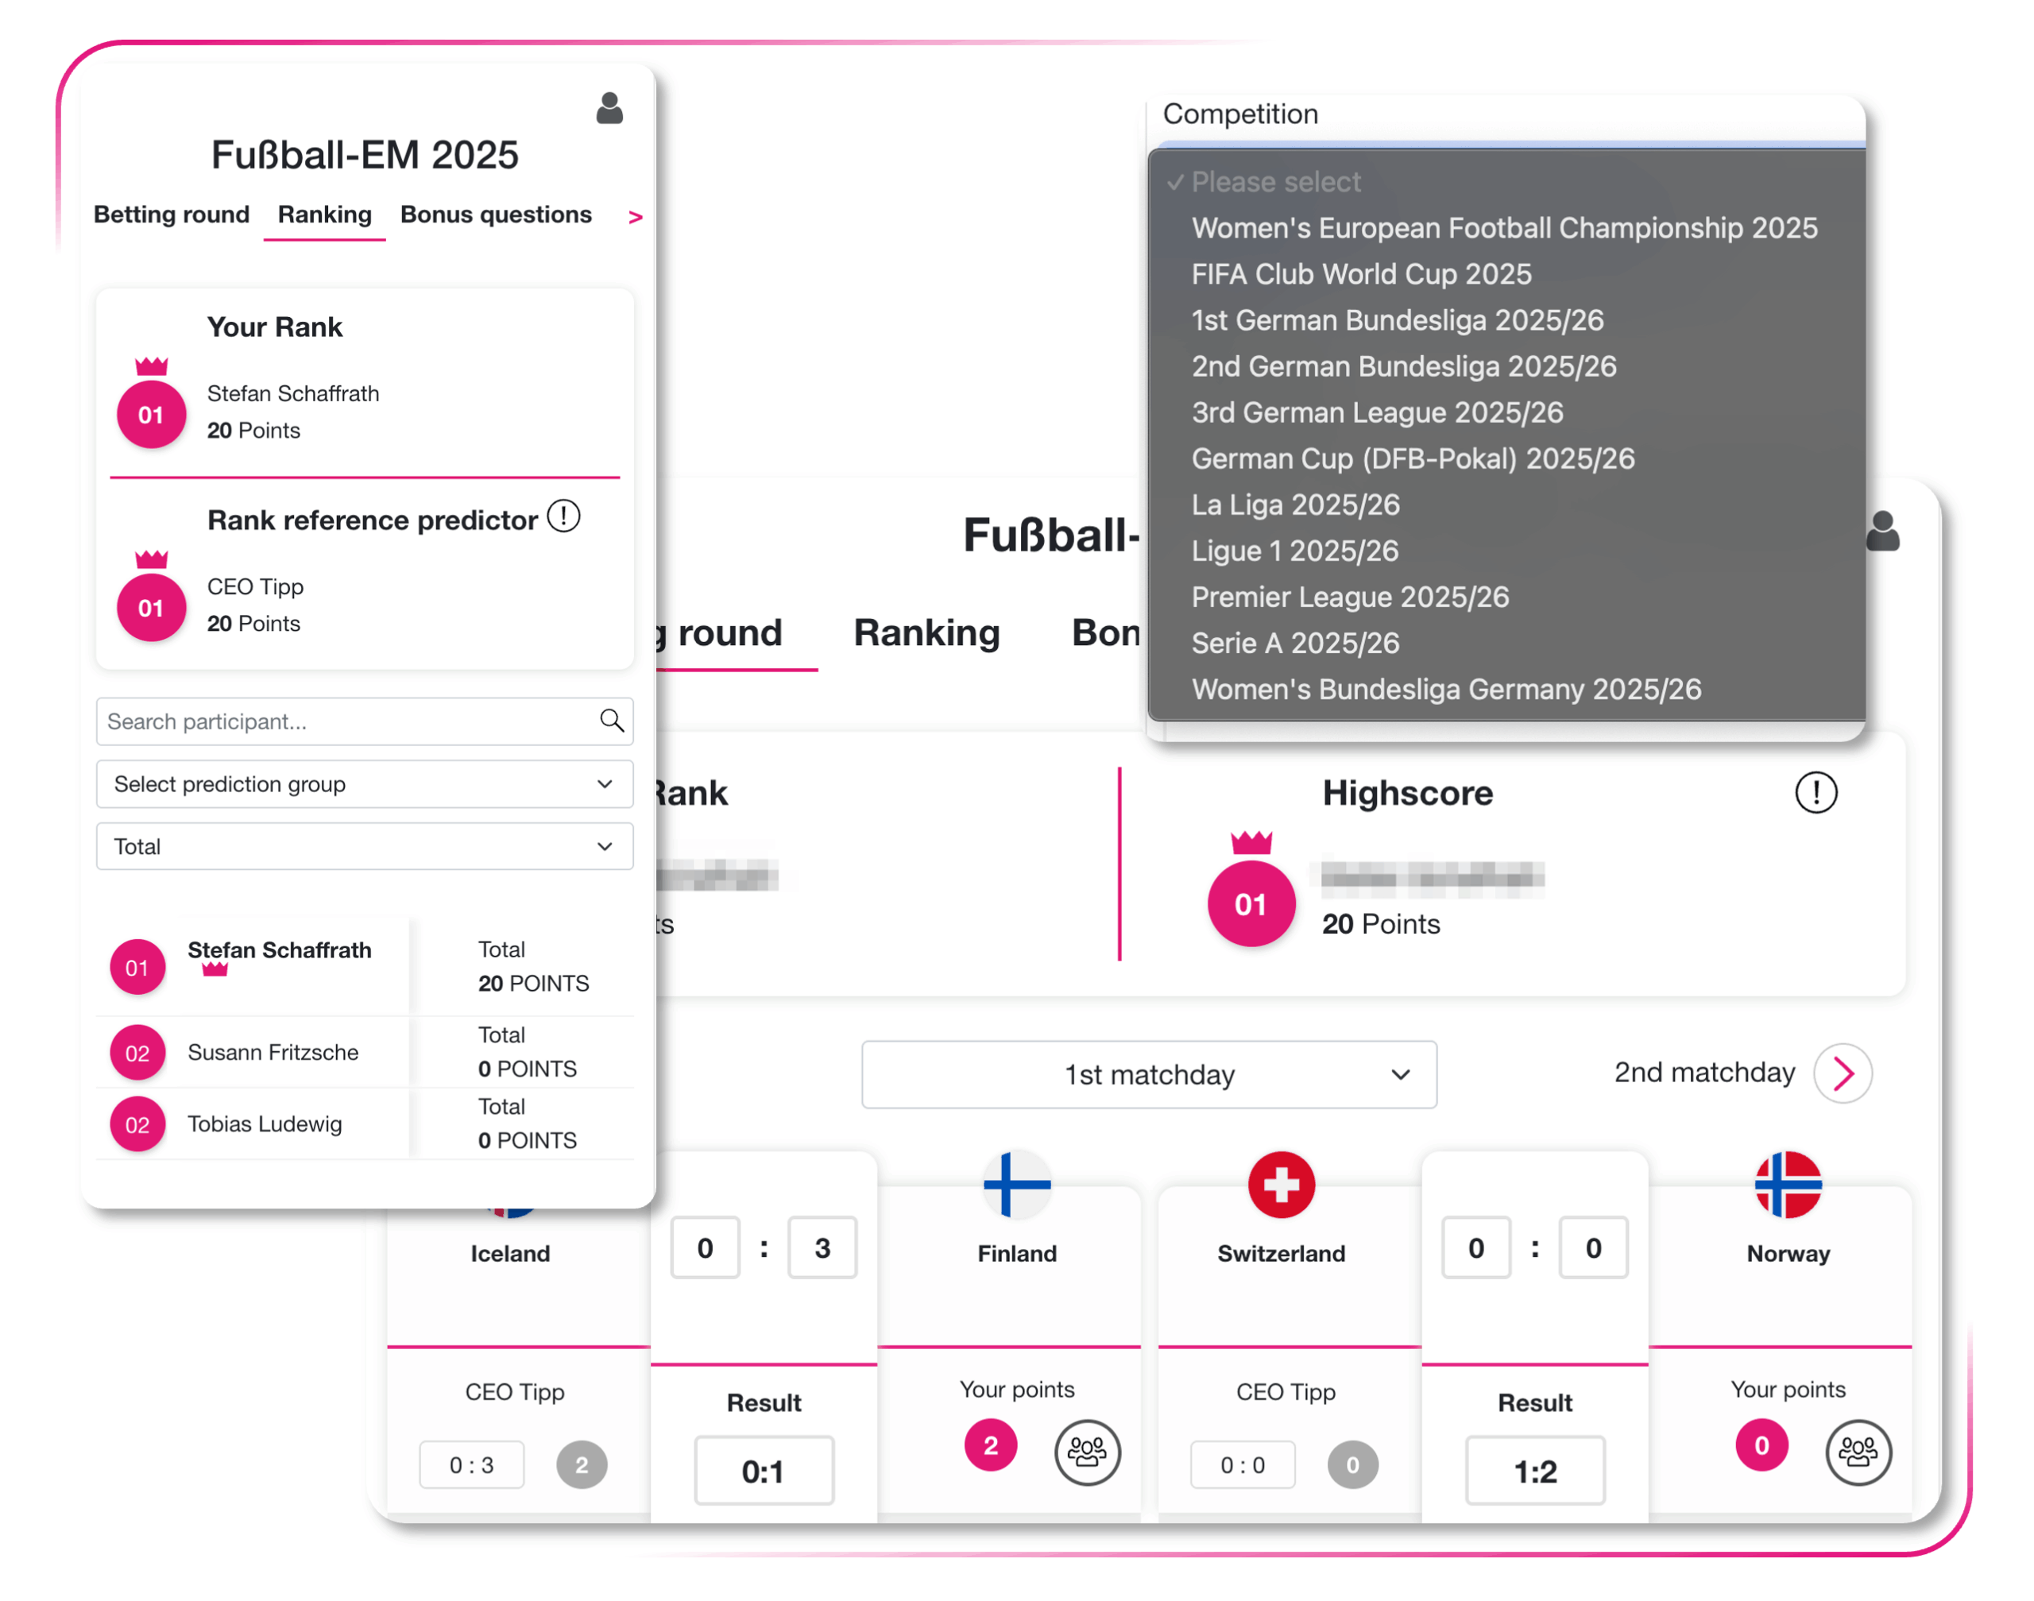Click pink rank 01 badge under Your Rank
This screenshot has height=1601, width=2034.
coord(151,414)
